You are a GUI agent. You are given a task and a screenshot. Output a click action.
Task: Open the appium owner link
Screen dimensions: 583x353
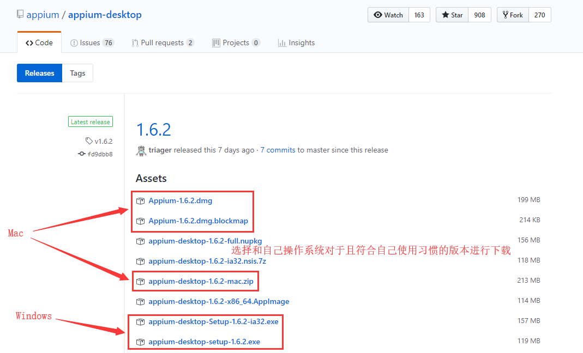pos(43,15)
